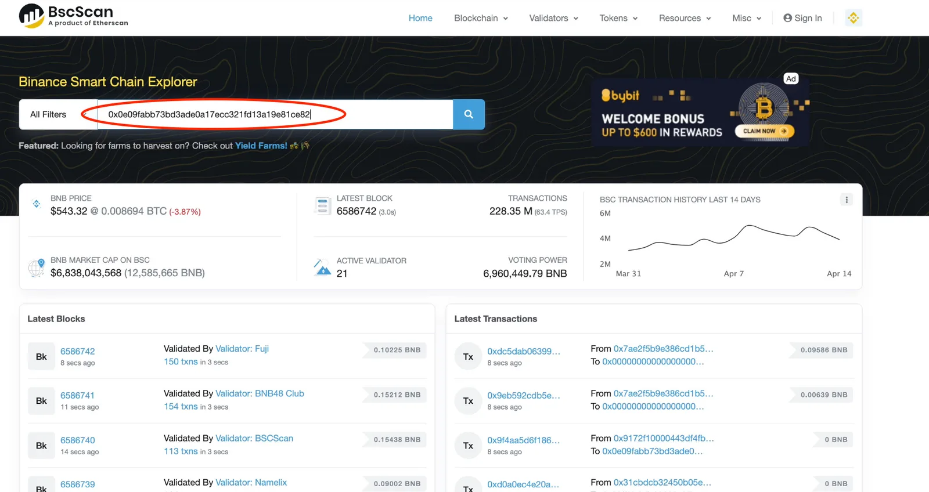
Task: Open block 6586739
Action: pos(78,484)
